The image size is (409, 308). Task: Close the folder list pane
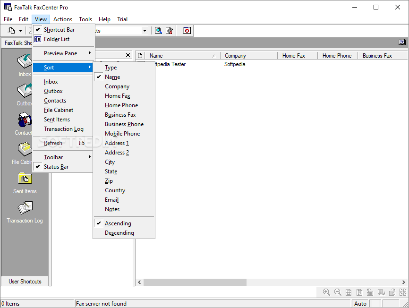(128, 55)
